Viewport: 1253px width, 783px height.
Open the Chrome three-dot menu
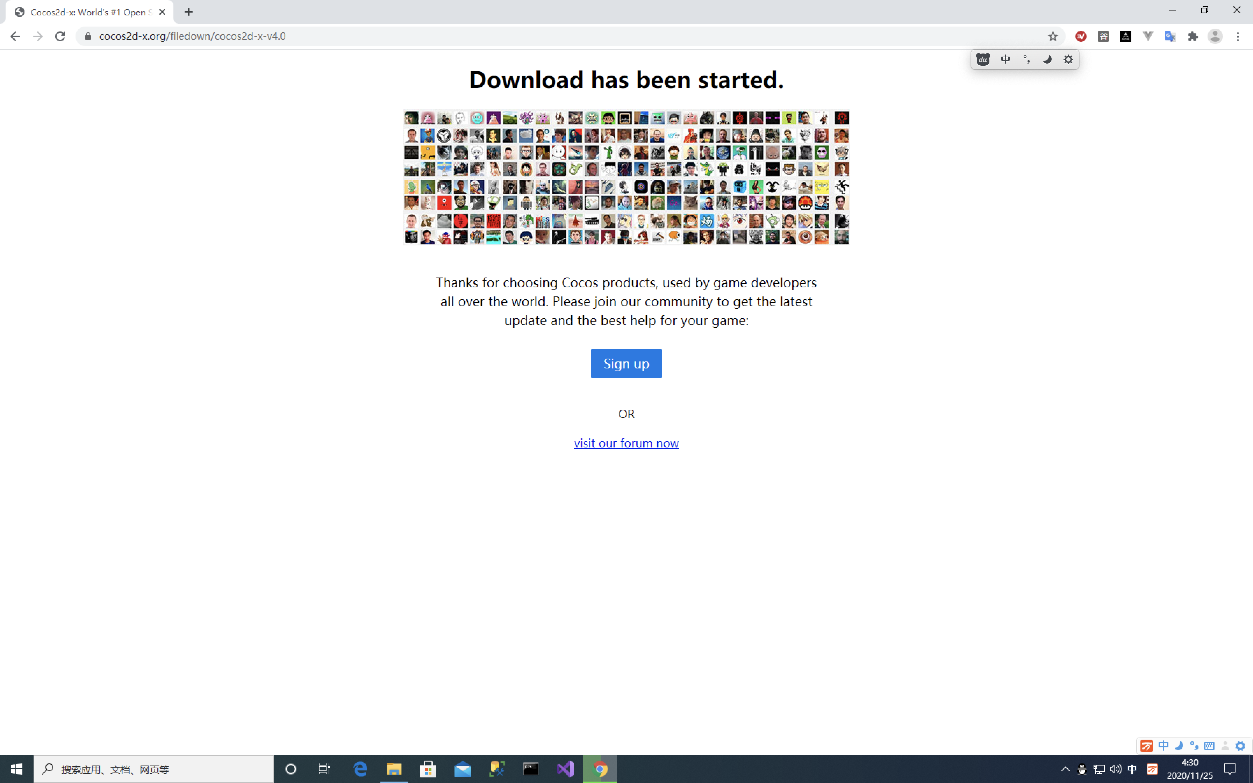(1238, 36)
